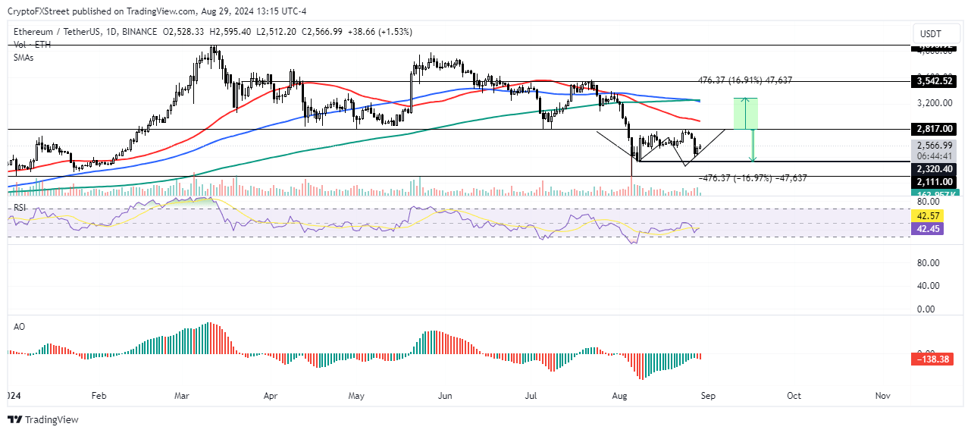This screenshot has width=971, height=433.
Task: Click the SMAs indicator legend label
Action: coord(24,57)
